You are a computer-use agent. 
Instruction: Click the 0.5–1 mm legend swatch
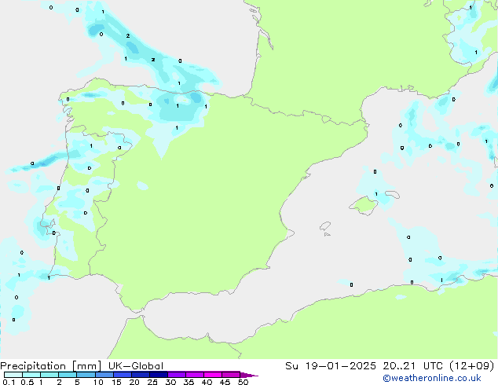click(x=31, y=375)
